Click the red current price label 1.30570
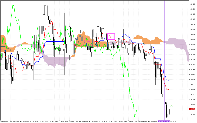 (x=192, y=109)
